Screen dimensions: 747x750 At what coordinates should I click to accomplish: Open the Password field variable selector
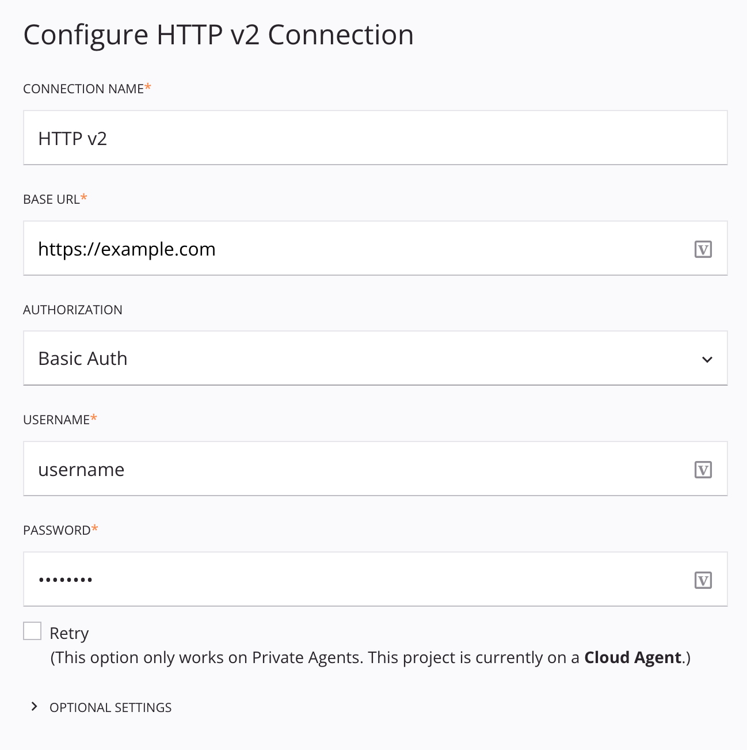coord(703,579)
